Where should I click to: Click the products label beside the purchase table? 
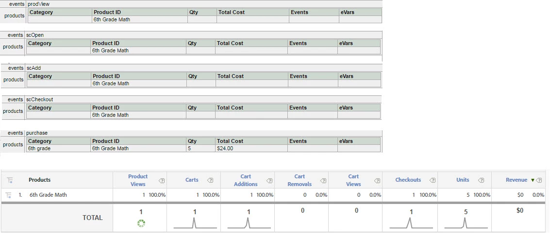tap(13, 145)
